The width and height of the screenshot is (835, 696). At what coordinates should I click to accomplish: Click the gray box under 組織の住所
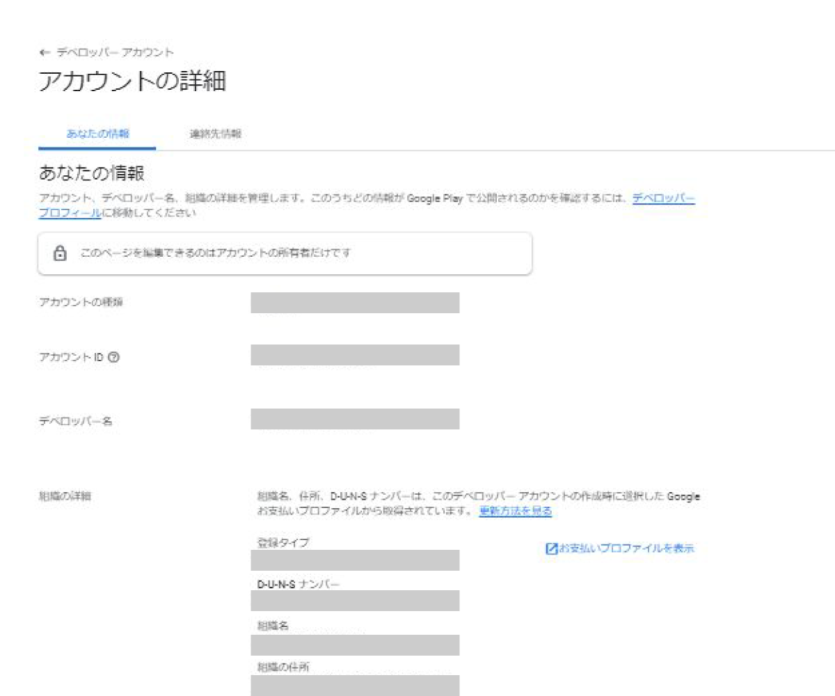[355, 686]
